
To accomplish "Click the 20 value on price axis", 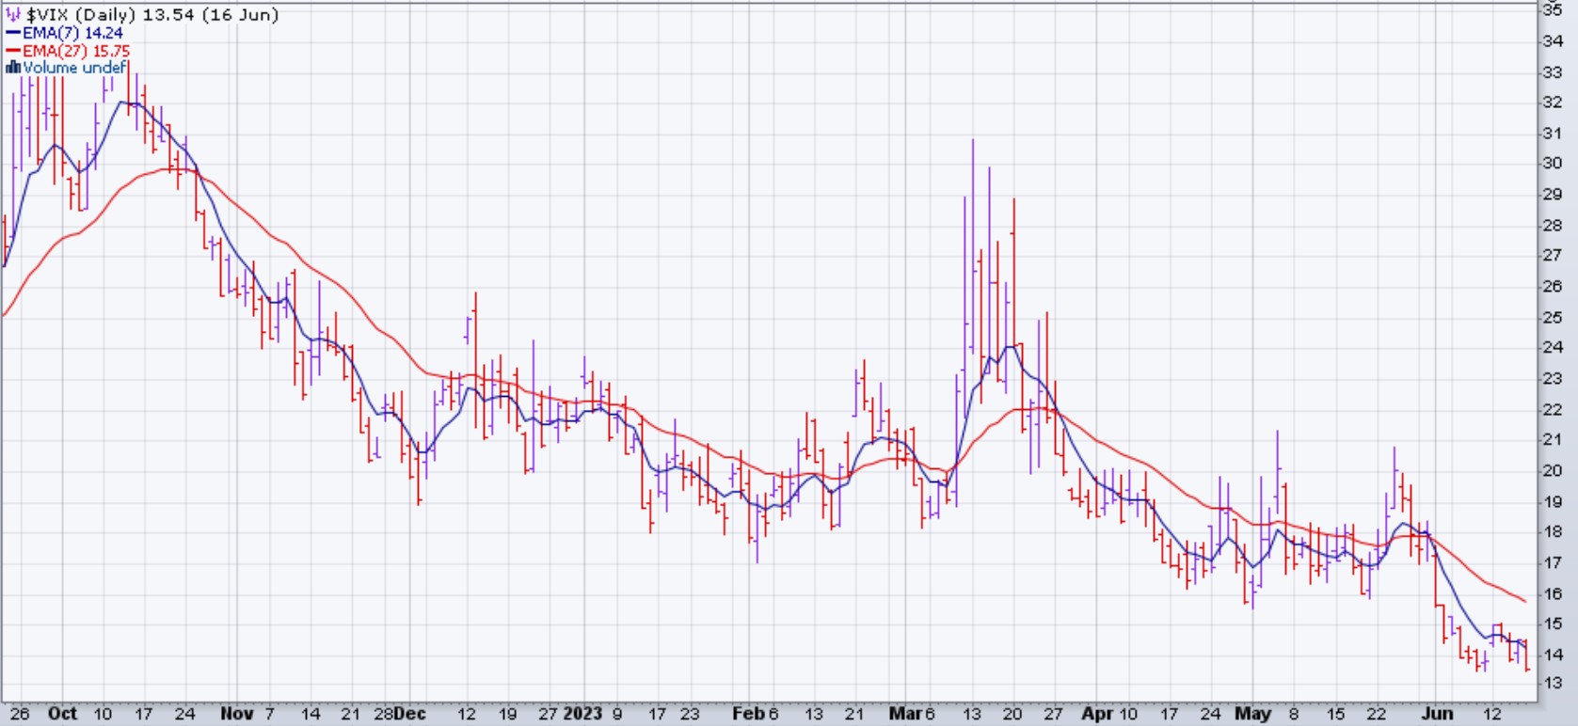I will (1553, 470).
